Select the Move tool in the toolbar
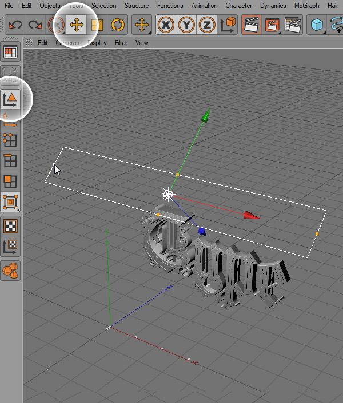The height and width of the screenshot is (403, 343). pos(77,25)
